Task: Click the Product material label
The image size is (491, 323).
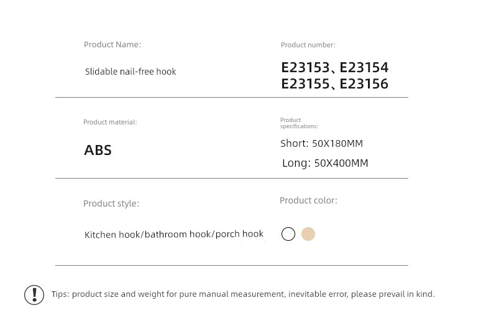Action: coord(110,122)
